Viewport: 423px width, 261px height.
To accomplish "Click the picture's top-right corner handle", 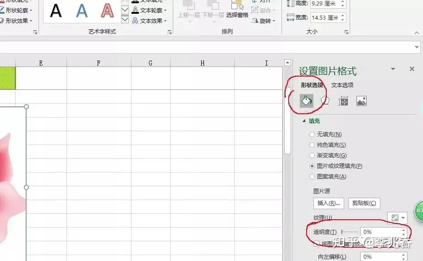I will tap(26, 106).
